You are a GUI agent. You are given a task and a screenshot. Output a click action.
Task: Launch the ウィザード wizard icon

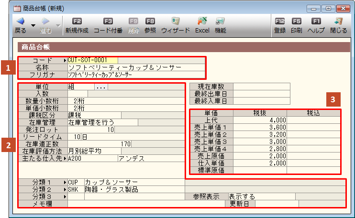pyautogui.click(x=176, y=22)
